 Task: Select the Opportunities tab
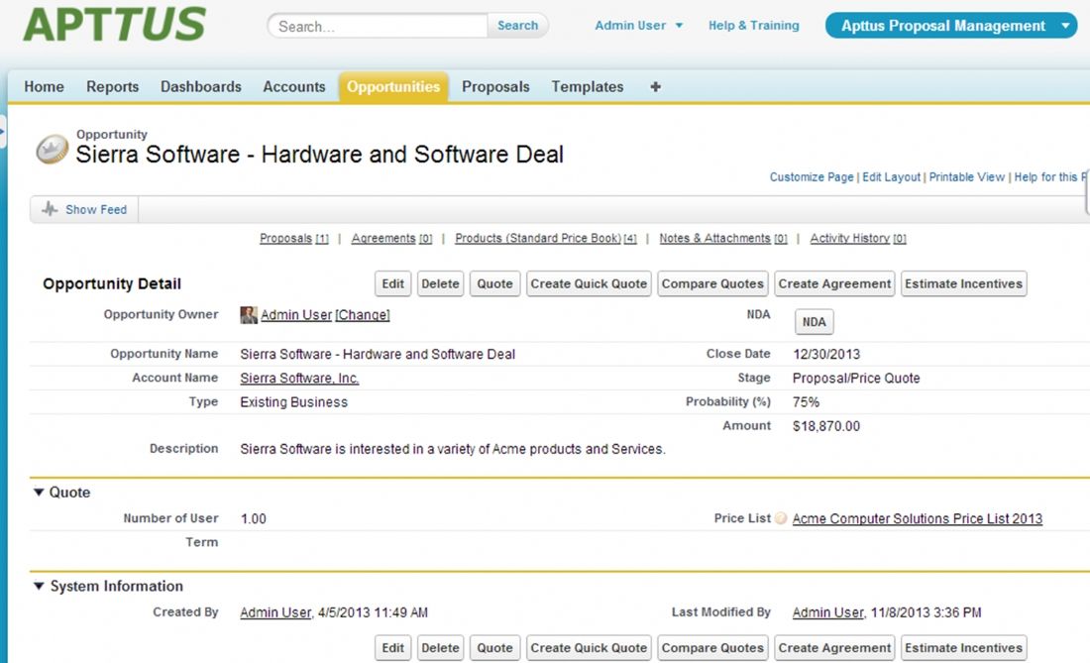point(393,87)
